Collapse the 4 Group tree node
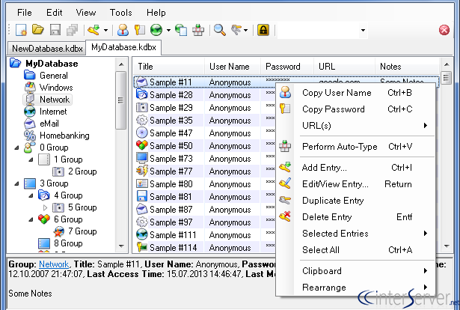The image size is (460, 310). click(x=31, y=195)
